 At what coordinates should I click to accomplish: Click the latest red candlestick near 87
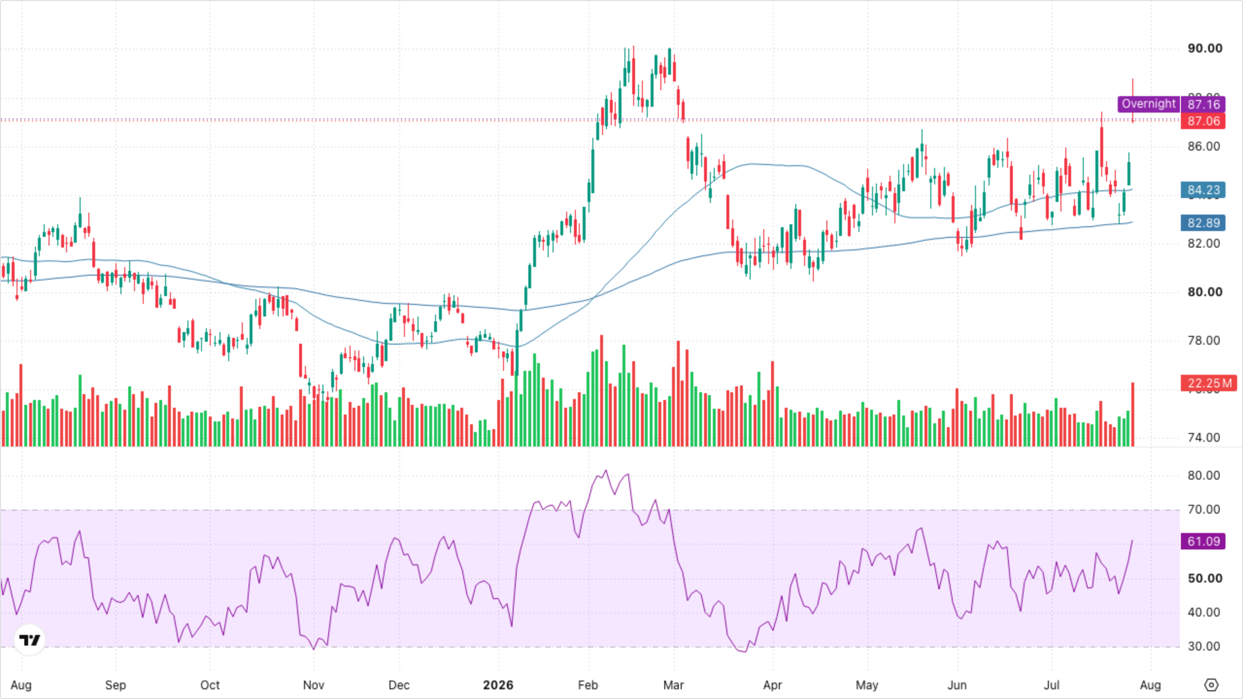pyautogui.click(x=1133, y=100)
